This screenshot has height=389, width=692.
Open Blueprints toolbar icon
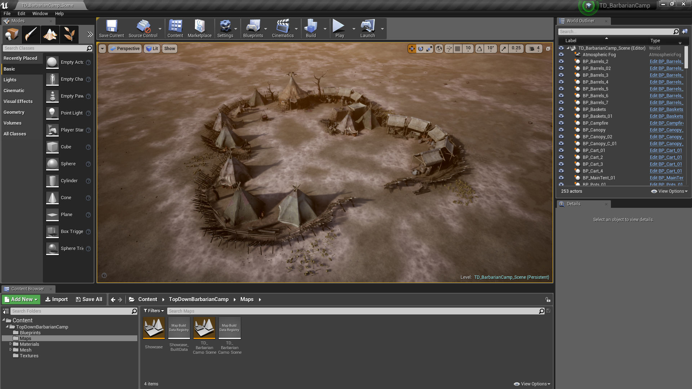click(x=253, y=29)
